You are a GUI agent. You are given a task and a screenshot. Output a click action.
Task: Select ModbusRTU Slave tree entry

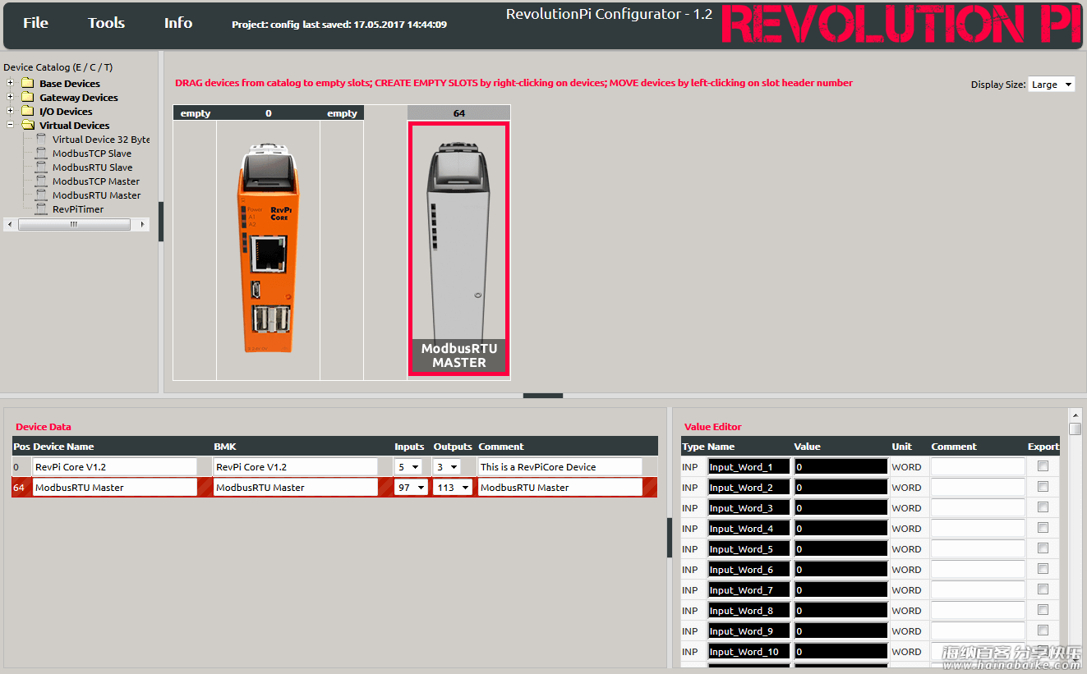point(92,167)
